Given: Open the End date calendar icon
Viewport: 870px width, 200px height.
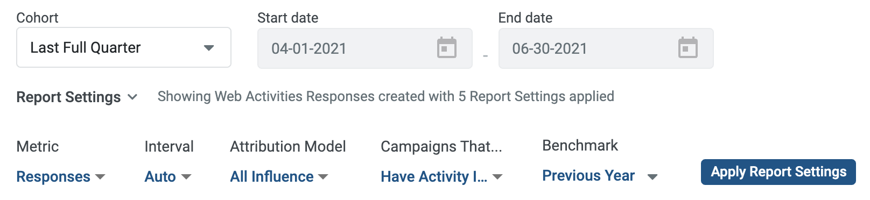Looking at the screenshot, I should click(687, 48).
